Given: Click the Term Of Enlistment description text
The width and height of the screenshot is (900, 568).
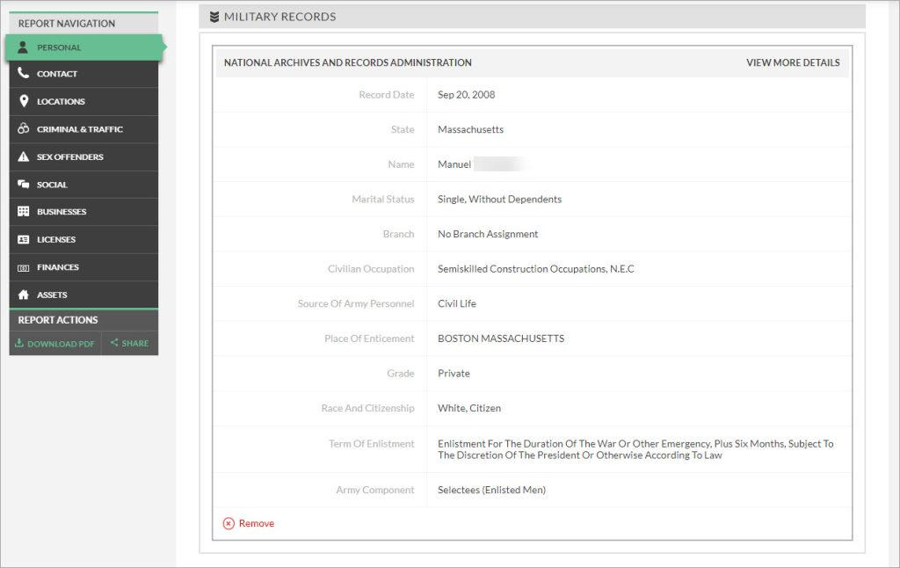Looking at the screenshot, I should [635, 449].
